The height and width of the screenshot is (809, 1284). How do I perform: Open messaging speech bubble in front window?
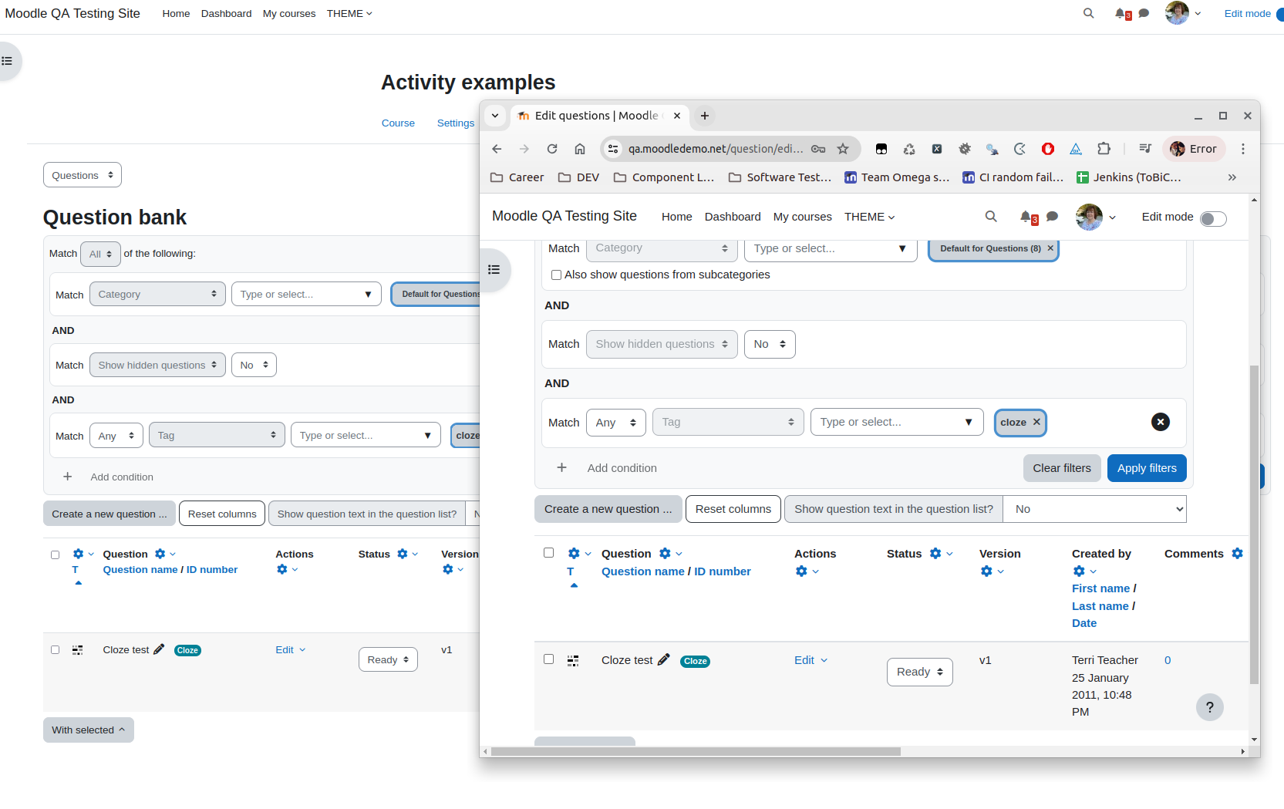click(1052, 217)
